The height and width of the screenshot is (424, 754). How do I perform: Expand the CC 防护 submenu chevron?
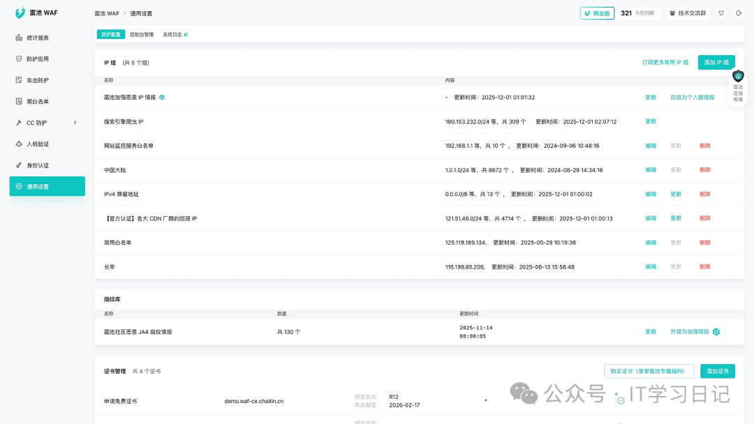pos(75,123)
